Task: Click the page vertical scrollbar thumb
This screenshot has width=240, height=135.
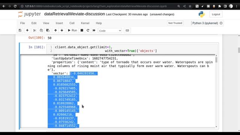Action: pos(239,50)
